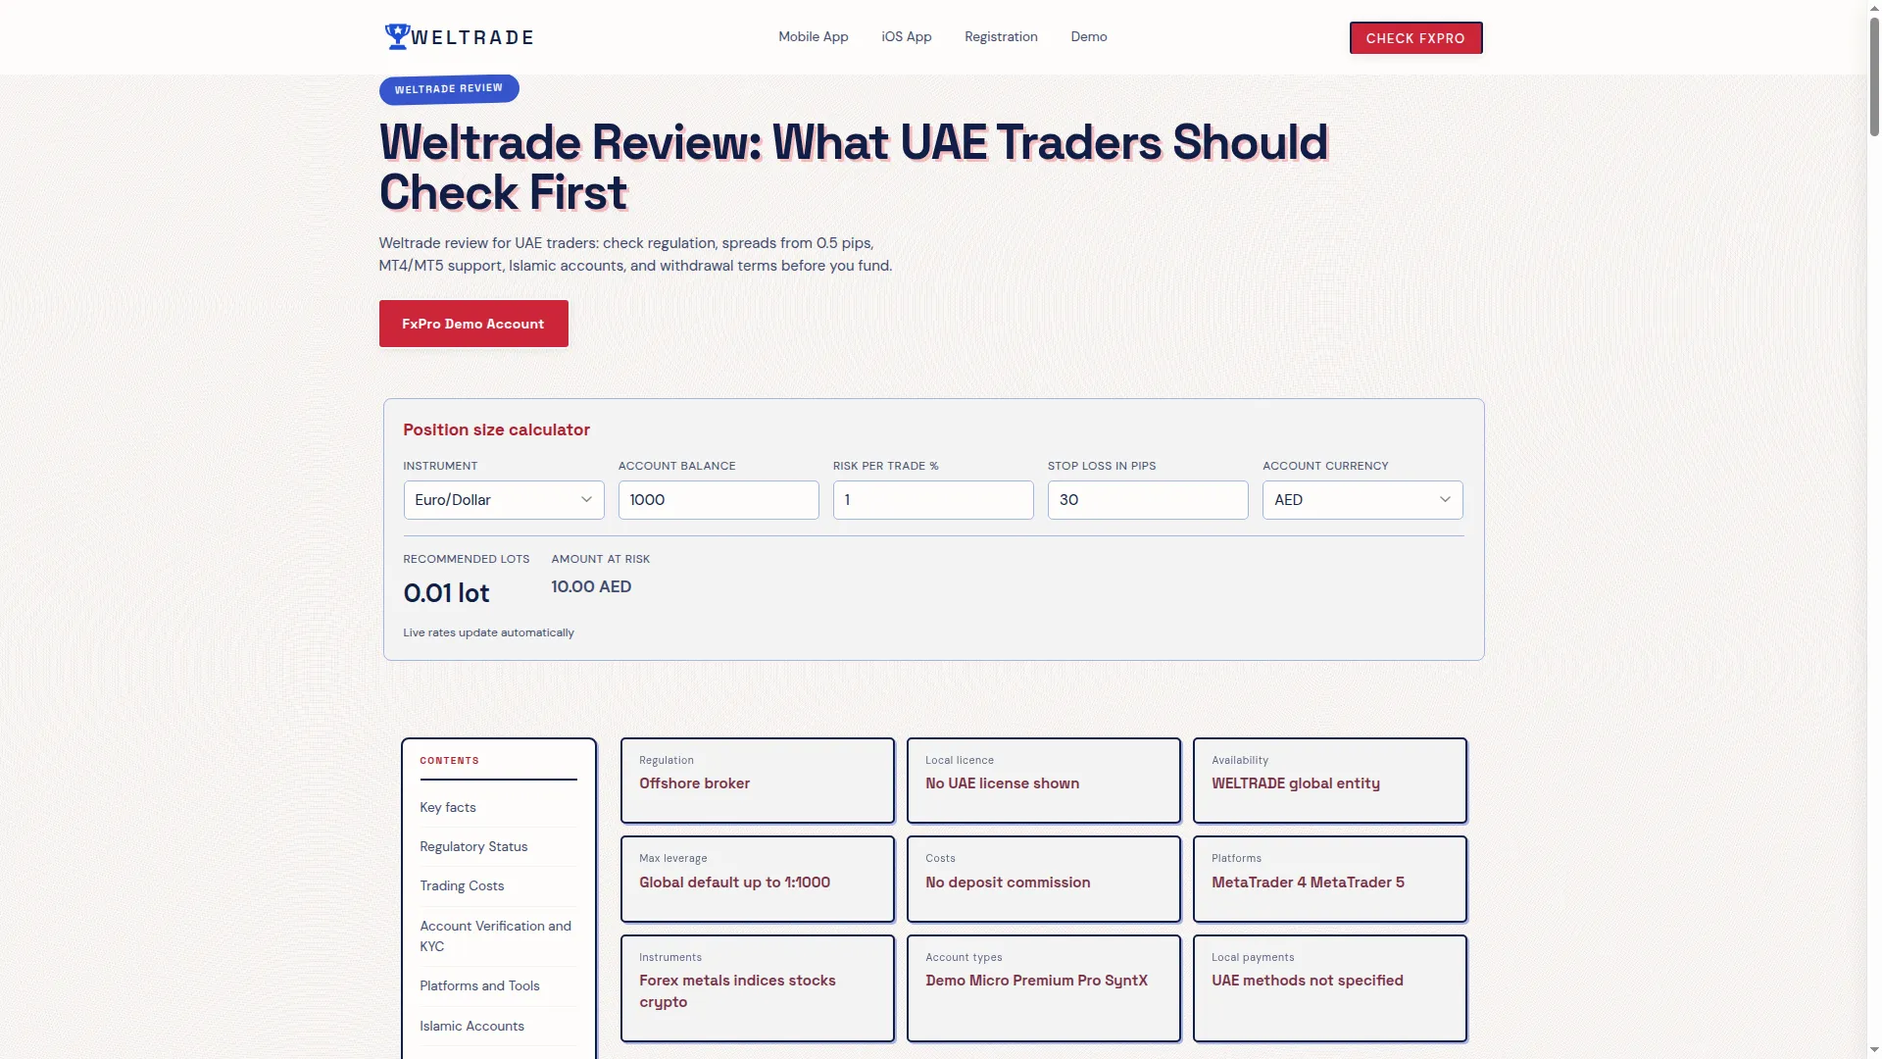Viewport: 1882px width, 1059px height.
Task: Click the Local payments UAE methods card
Action: click(x=1330, y=988)
